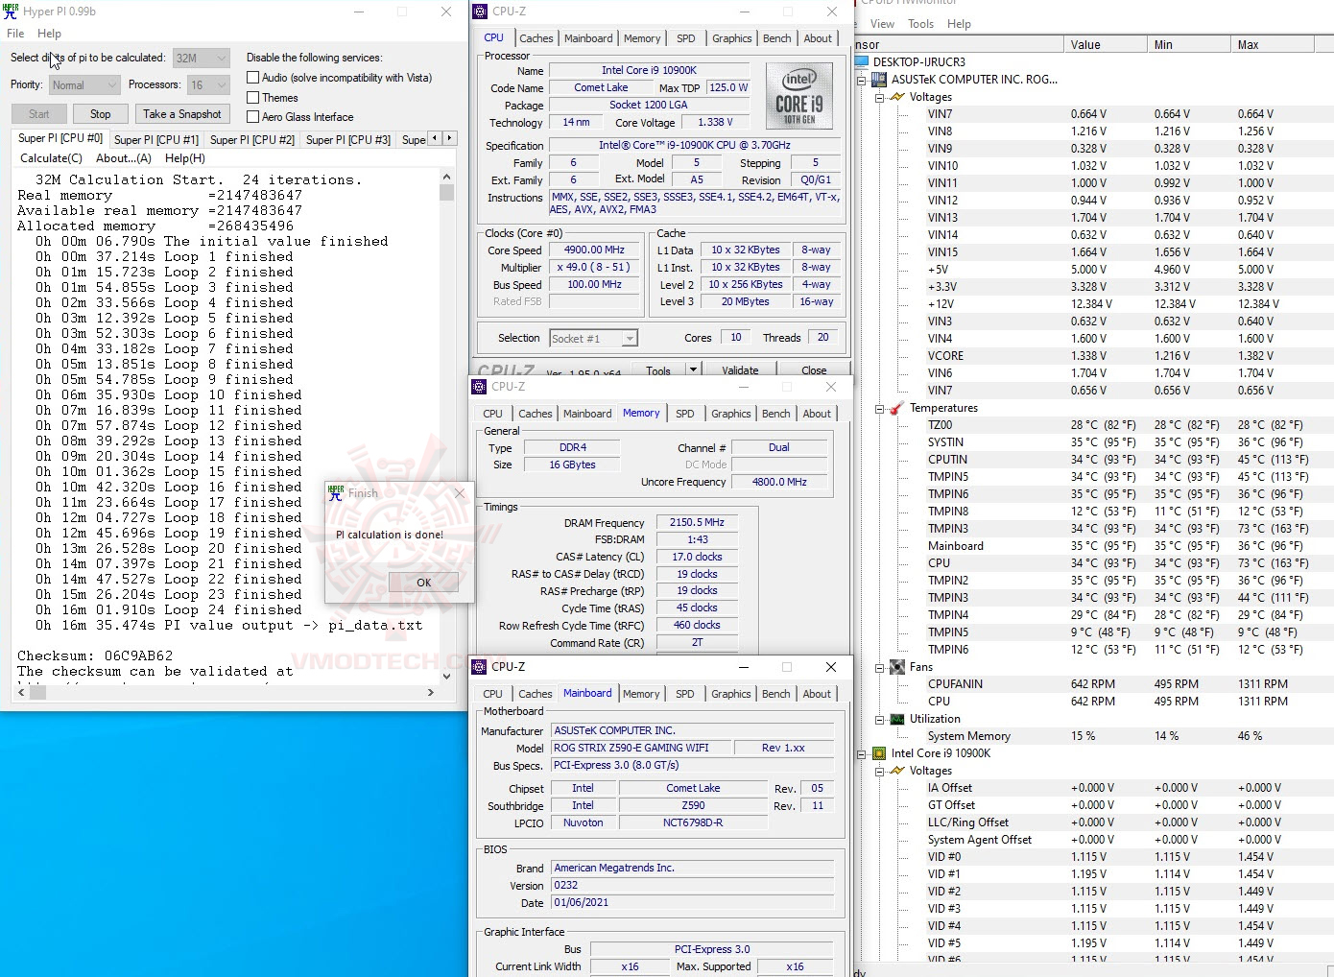Click the Voltages icon under Intel Core i9 10900K
The height and width of the screenshot is (977, 1334).
tap(897, 771)
